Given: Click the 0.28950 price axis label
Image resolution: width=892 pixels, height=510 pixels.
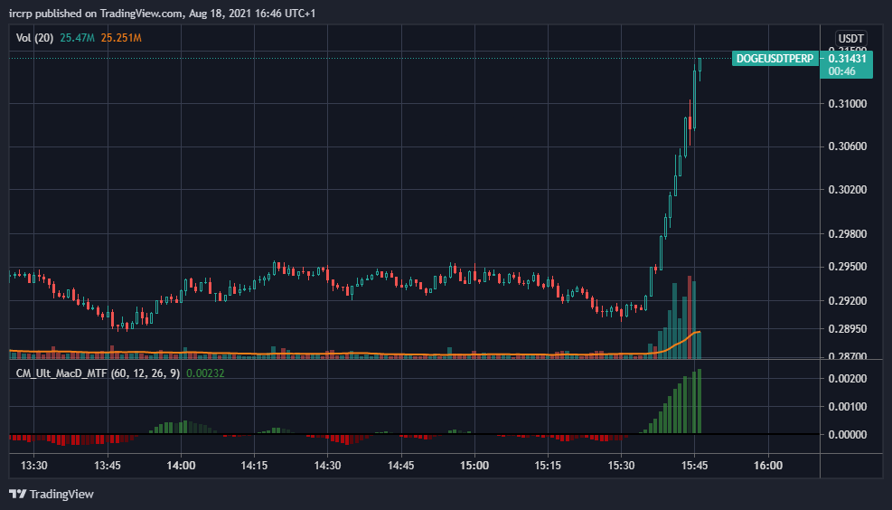Looking at the screenshot, I should (848, 329).
